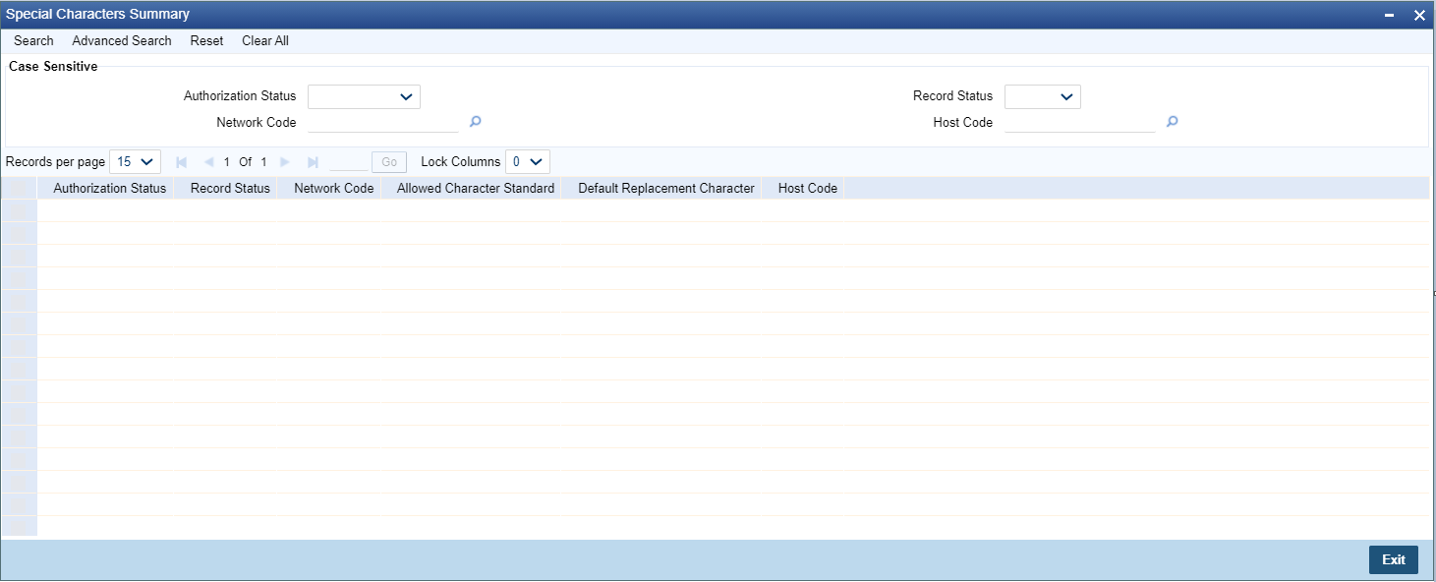Click Network Code column header
This screenshot has height=582, width=1436.
(334, 188)
